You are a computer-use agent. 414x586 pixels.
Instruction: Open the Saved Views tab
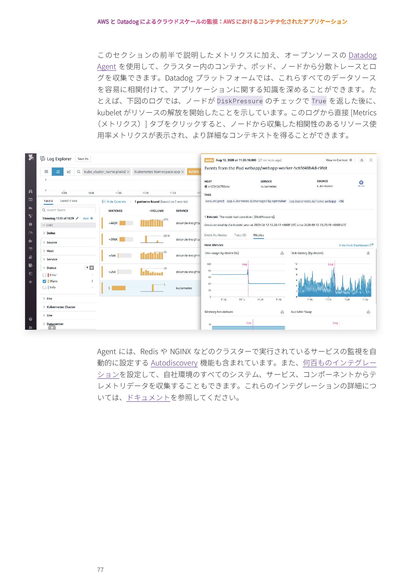pyautogui.click(x=68, y=201)
